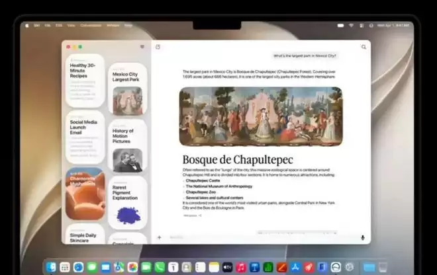Click the Chapultepec painting image in the answer
Viewport: 437px width, 275px height.
coord(261,116)
